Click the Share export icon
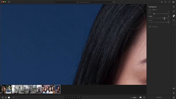Image resolution: width=176 pixels, height=99 pixels. [166, 2]
